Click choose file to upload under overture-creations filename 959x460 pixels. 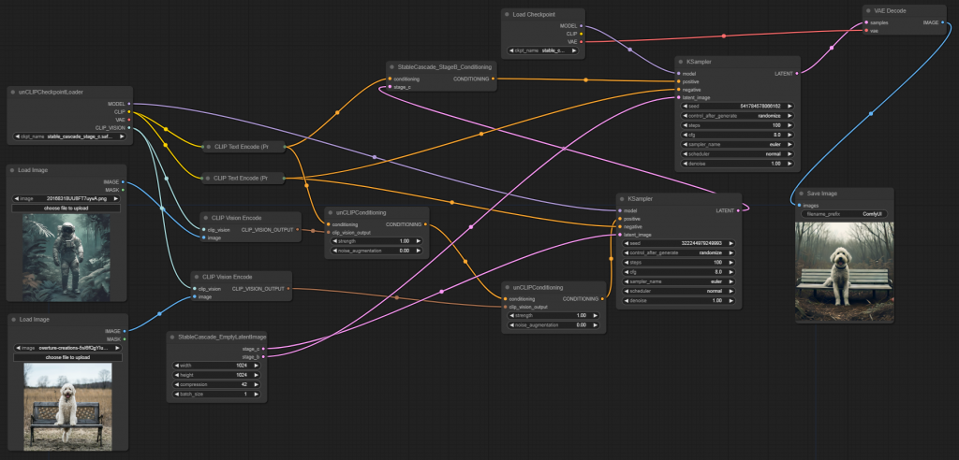[x=67, y=357]
